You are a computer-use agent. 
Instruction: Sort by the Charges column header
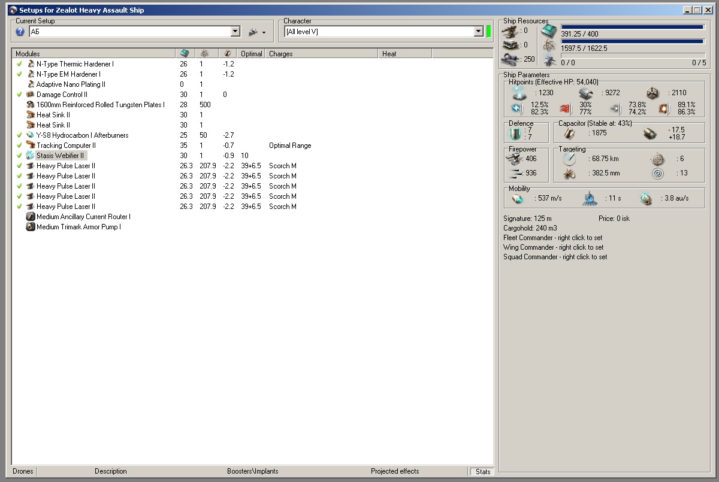322,53
